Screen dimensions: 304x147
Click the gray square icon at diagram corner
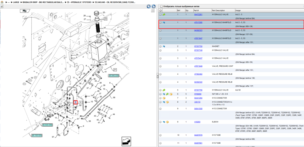153,11
